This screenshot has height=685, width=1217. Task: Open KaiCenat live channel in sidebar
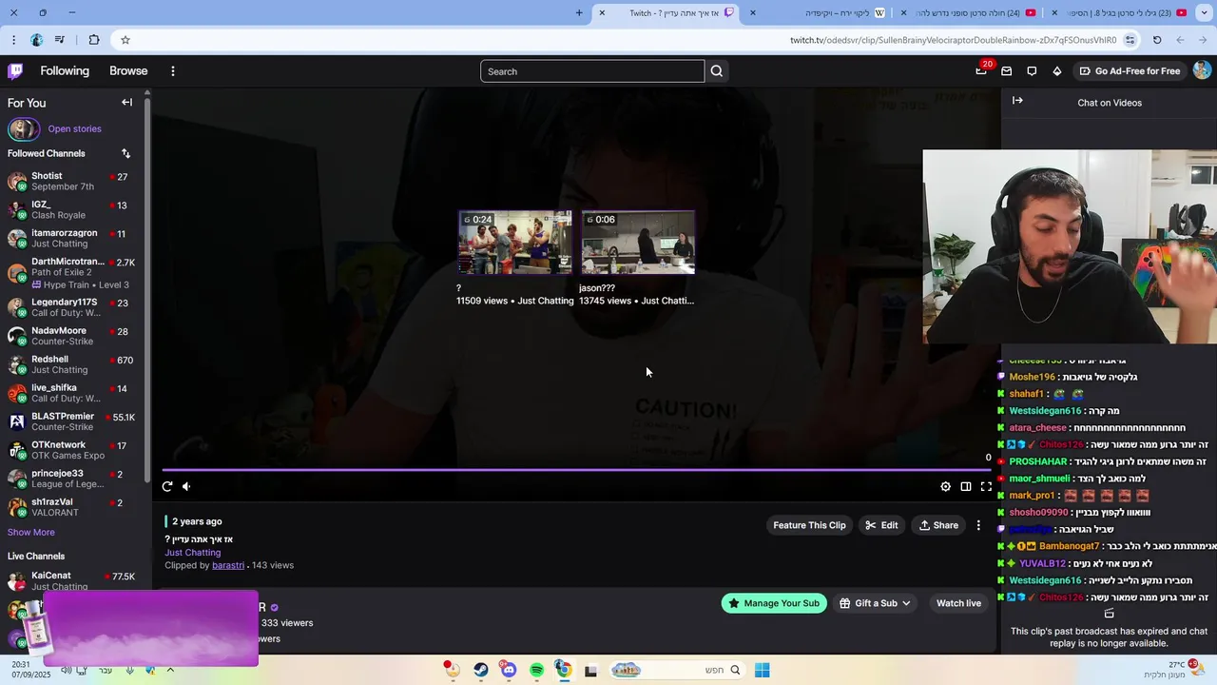point(72,580)
